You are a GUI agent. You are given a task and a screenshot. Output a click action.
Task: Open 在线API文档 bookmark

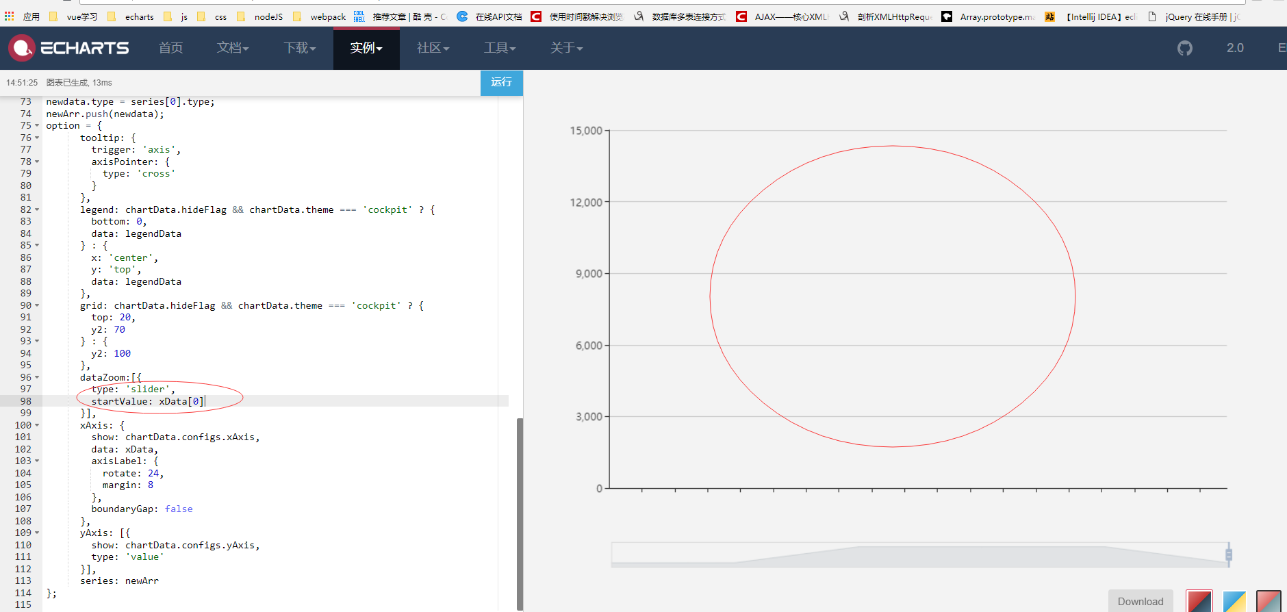tap(490, 16)
